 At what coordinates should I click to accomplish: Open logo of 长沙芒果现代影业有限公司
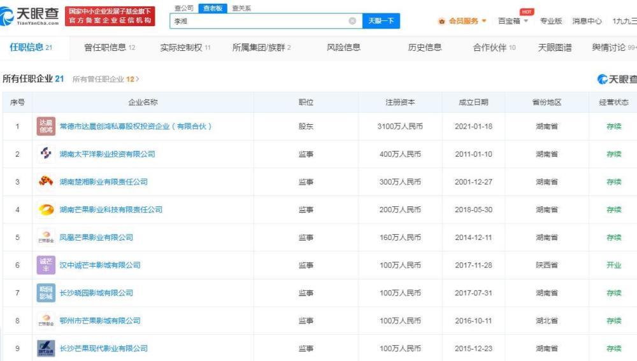click(x=46, y=348)
